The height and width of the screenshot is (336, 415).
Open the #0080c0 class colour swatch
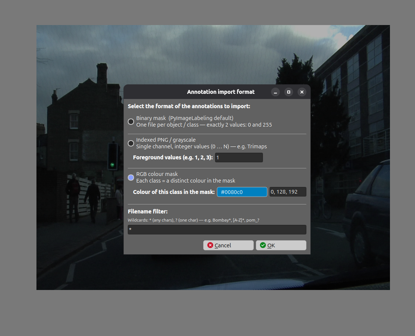[x=242, y=192]
